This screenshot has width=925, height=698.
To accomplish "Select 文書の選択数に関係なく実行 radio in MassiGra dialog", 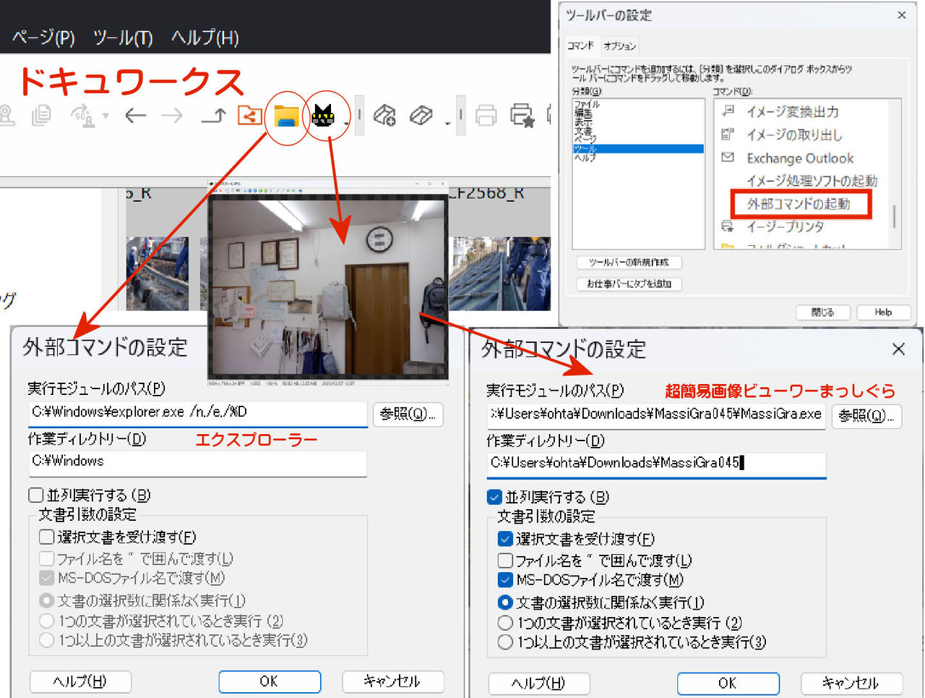I will point(506,602).
